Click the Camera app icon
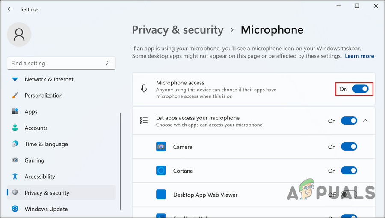385x218 pixels. coord(161,147)
